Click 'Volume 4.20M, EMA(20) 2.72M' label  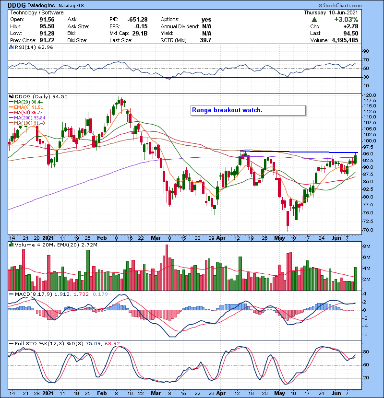(x=56, y=245)
